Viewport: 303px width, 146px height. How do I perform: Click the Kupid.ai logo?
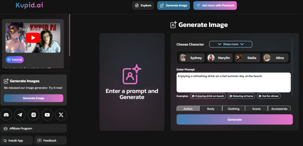pos(30,5)
